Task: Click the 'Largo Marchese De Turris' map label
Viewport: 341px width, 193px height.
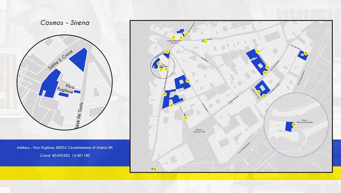Action: (174, 42)
